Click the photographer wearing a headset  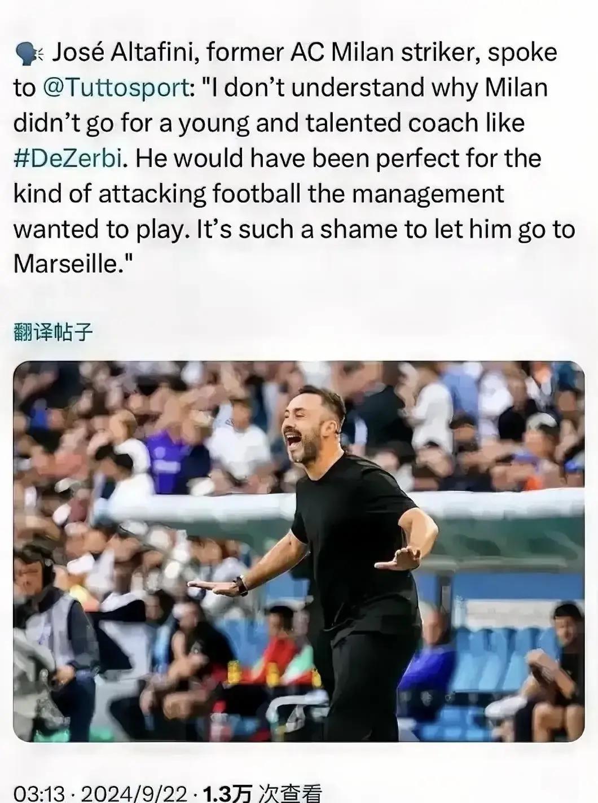pyautogui.click(x=42, y=621)
